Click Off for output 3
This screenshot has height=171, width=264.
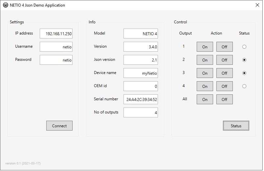tap(225, 73)
